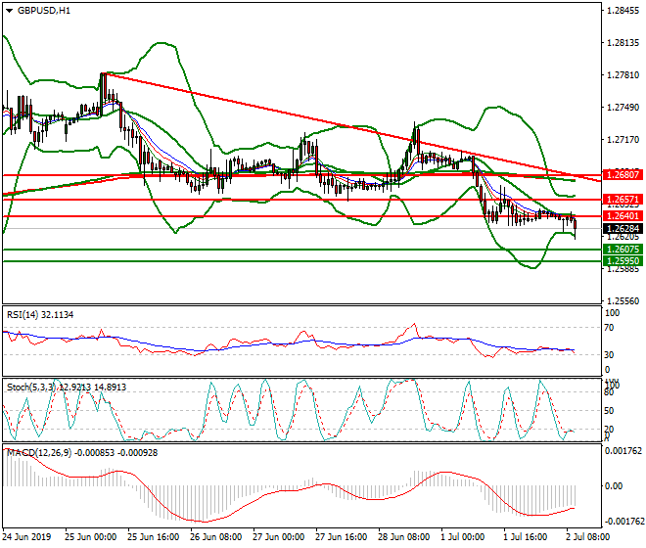This screenshot has height=548, width=646.
Task: Select the 1.26807 red resistance price label
Action: [623, 175]
